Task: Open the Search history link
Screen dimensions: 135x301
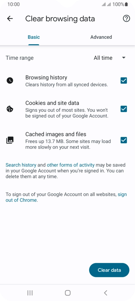Action: click(x=21, y=165)
